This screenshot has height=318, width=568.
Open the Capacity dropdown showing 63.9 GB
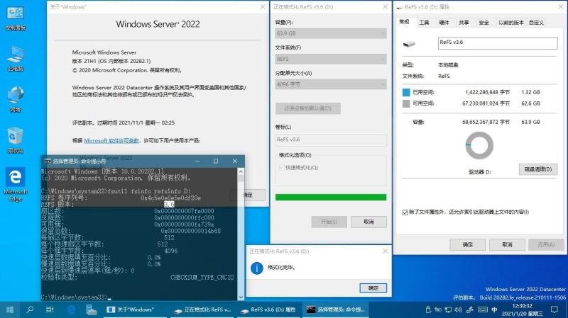(331, 33)
